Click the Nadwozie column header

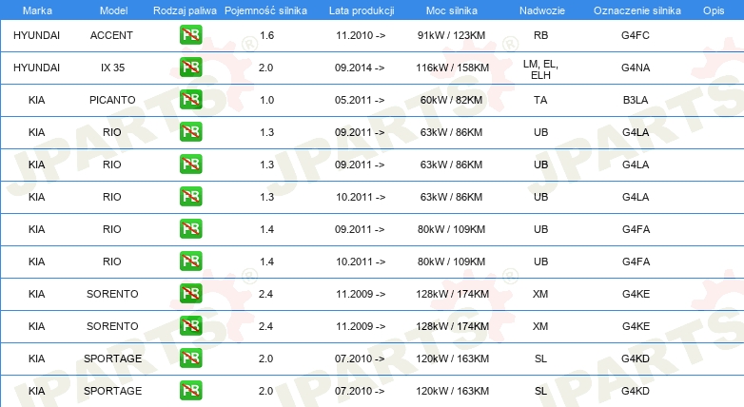click(x=542, y=10)
